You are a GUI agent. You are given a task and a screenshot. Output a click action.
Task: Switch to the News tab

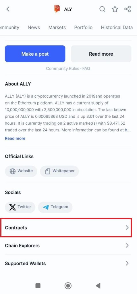click(34, 27)
